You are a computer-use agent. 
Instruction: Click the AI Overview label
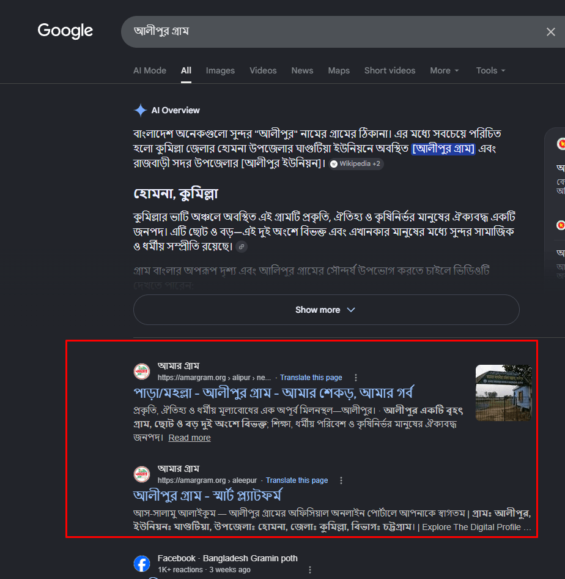175,110
